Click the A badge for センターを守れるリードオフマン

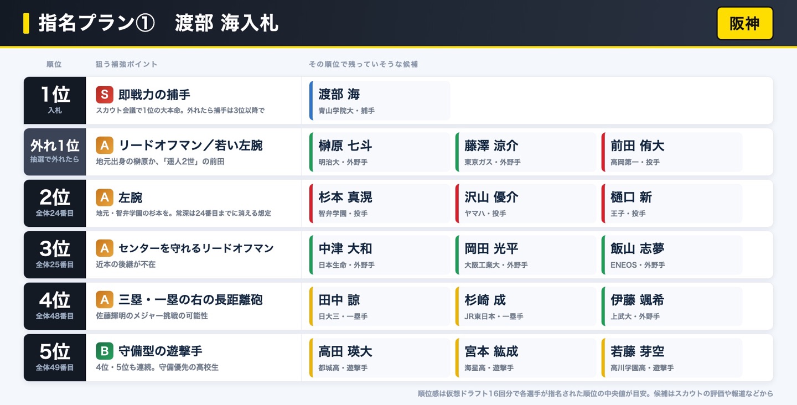click(x=105, y=248)
